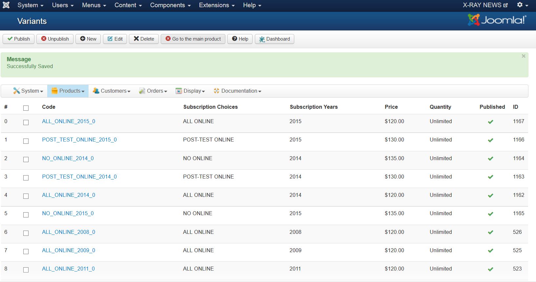Click ID 1167 in the first row
Screen dimensions: 536x282
[519, 122]
